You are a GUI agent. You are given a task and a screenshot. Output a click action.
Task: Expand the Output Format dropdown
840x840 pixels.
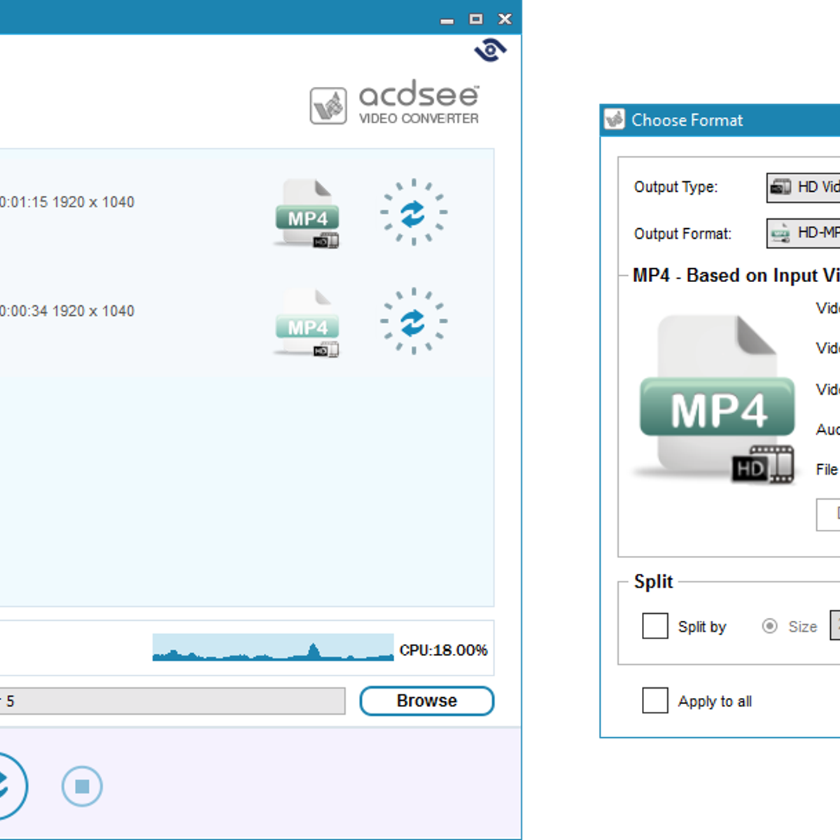click(804, 233)
